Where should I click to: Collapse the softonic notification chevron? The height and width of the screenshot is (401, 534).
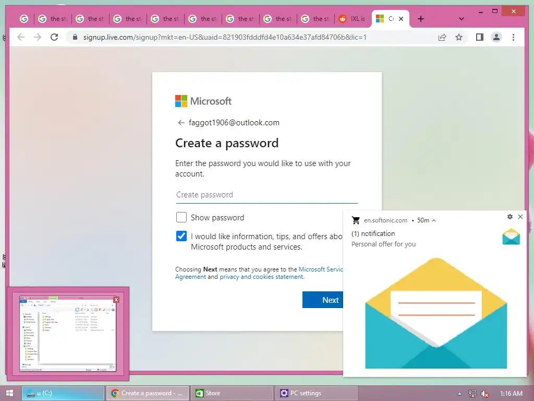tap(434, 221)
